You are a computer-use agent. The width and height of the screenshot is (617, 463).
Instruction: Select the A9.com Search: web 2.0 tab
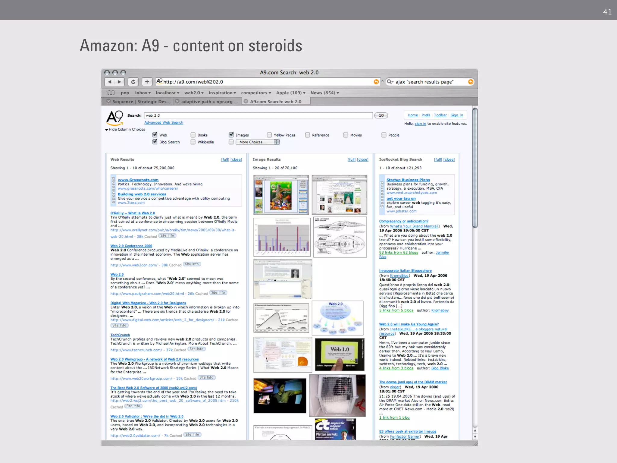[276, 102]
